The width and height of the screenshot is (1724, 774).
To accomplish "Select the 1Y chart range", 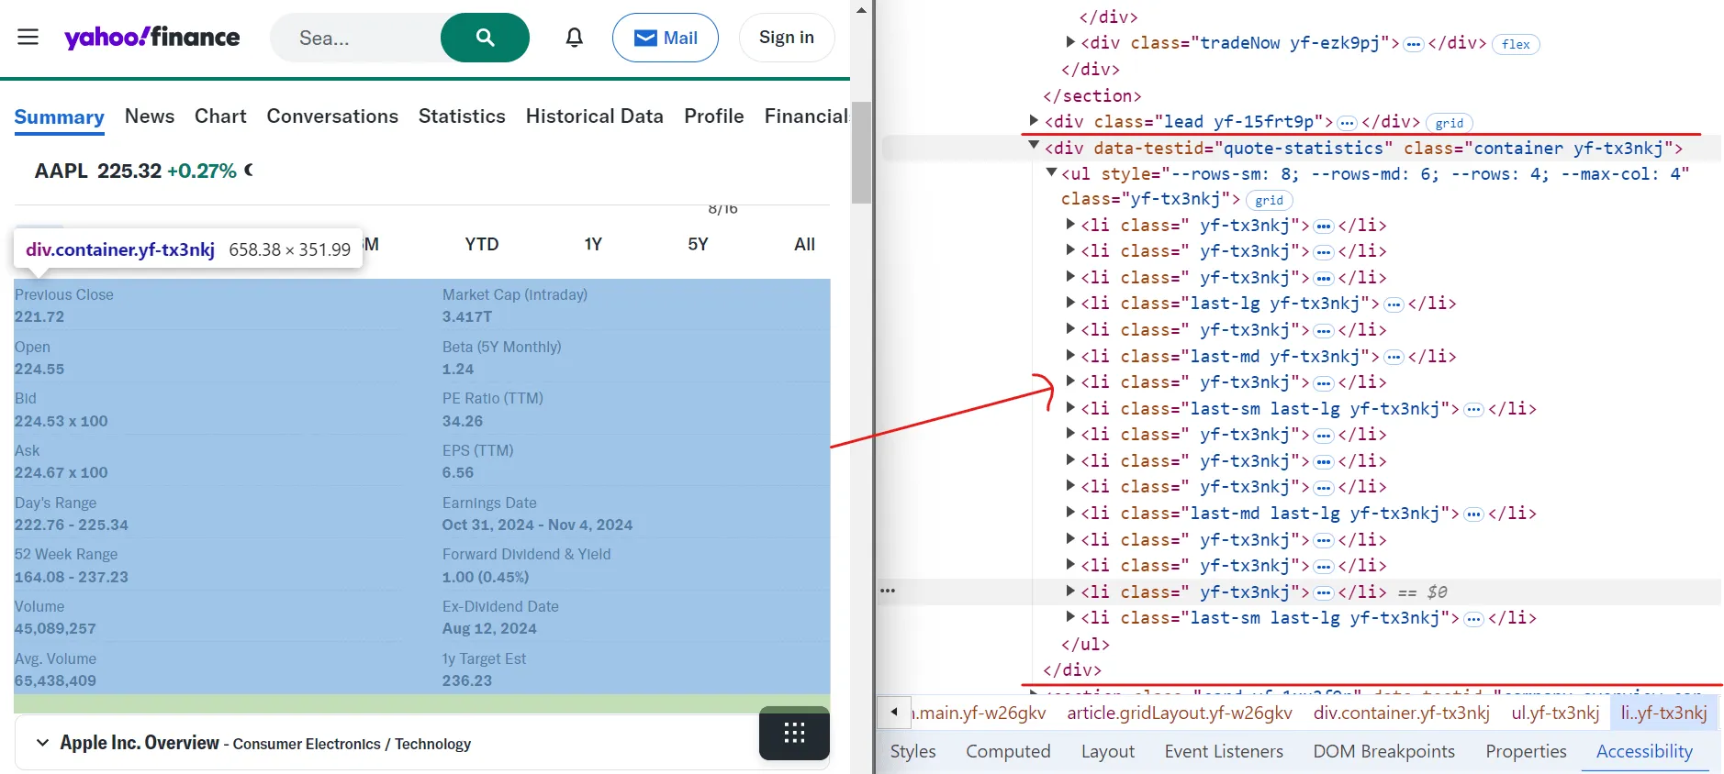I will tap(593, 244).
